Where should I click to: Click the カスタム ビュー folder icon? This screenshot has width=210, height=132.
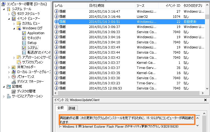coord(19,23)
